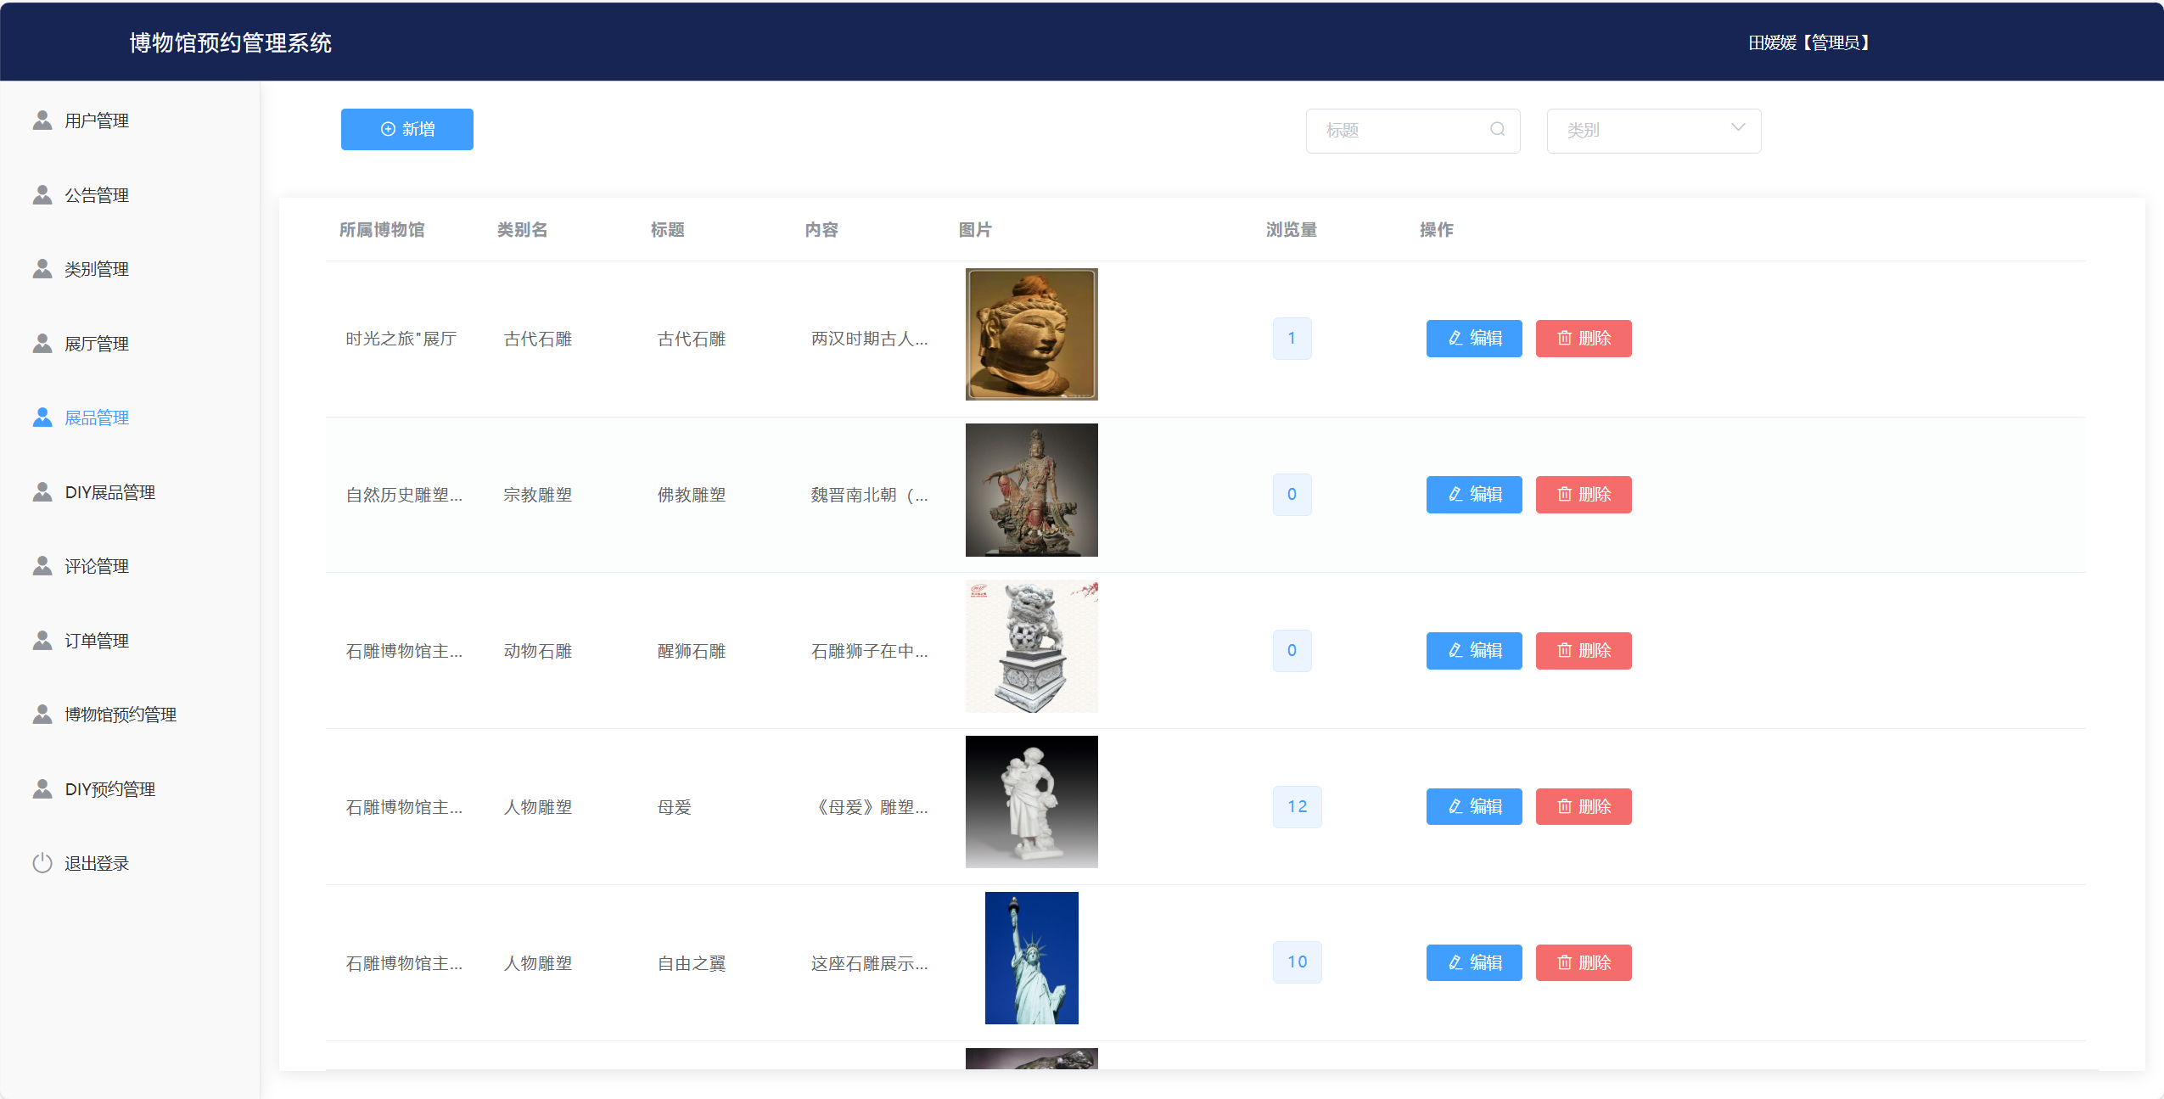2164x1099 pixels.
Task: Open the 公告管理 menu item
Action: (97, 195)
